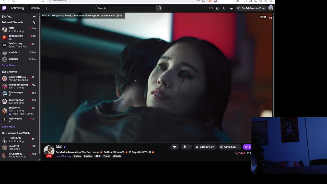Open LockInTJ NBA 2K26 channel
Image resolution: width=327 pixels, height=184 pixels.
pyautogui.click(x=19, y=147)
